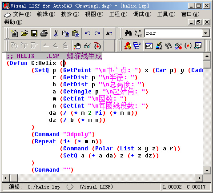Click the Last Break red-dot icon
This screenshot has height=193, width=213.
[x=97, y=46]
